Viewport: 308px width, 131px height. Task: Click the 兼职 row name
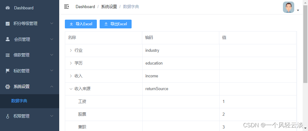point(82,127)
